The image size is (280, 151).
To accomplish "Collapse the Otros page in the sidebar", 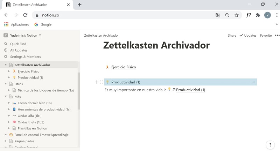I will [x=6, y=84].
